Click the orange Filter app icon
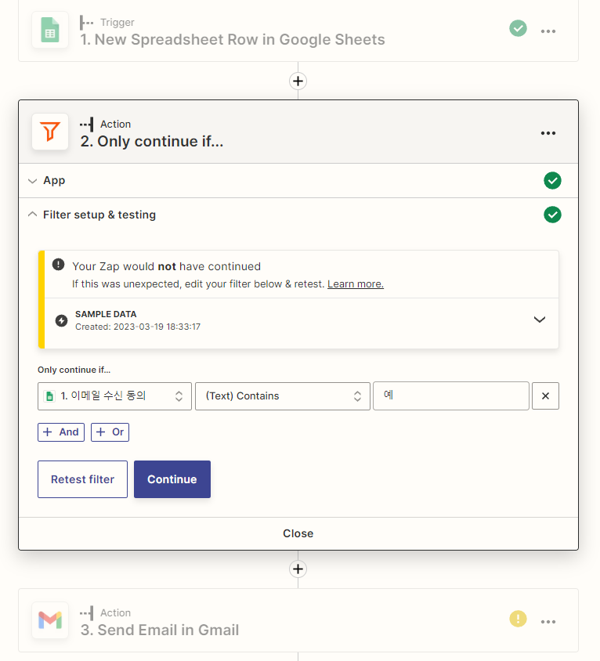This screenshot has height=661, width=600. point(50,132)
